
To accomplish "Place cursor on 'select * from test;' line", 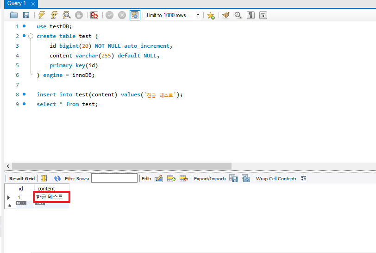I will pos(67,104).
